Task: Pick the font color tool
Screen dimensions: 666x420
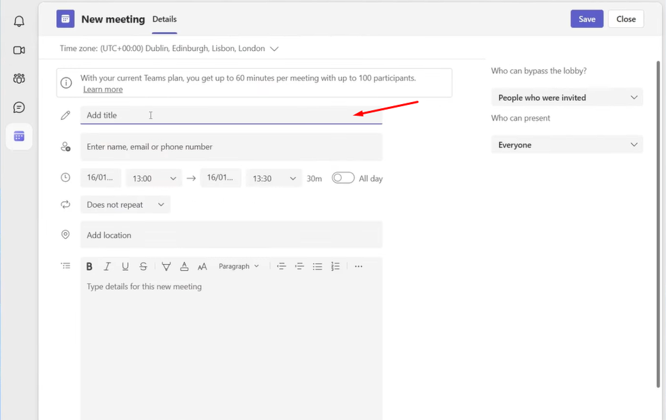Action: [184, 267]
